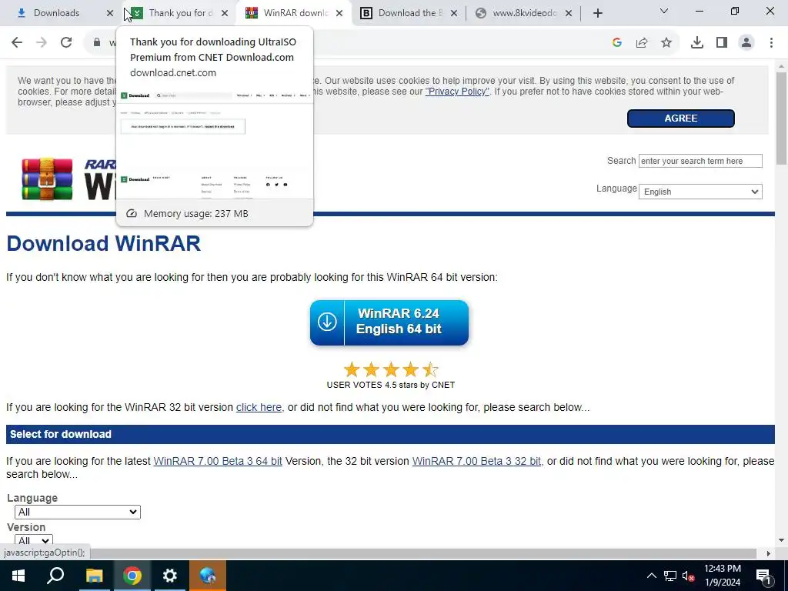The height and width of the screenshot is (591, 788).
Task: Expand the Language All dropdown
Action: click(78, 512)
